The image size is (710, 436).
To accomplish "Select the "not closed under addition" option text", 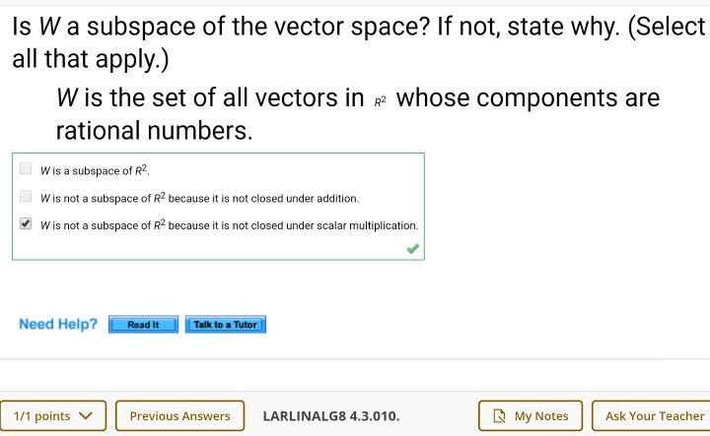I will [199, 198].
